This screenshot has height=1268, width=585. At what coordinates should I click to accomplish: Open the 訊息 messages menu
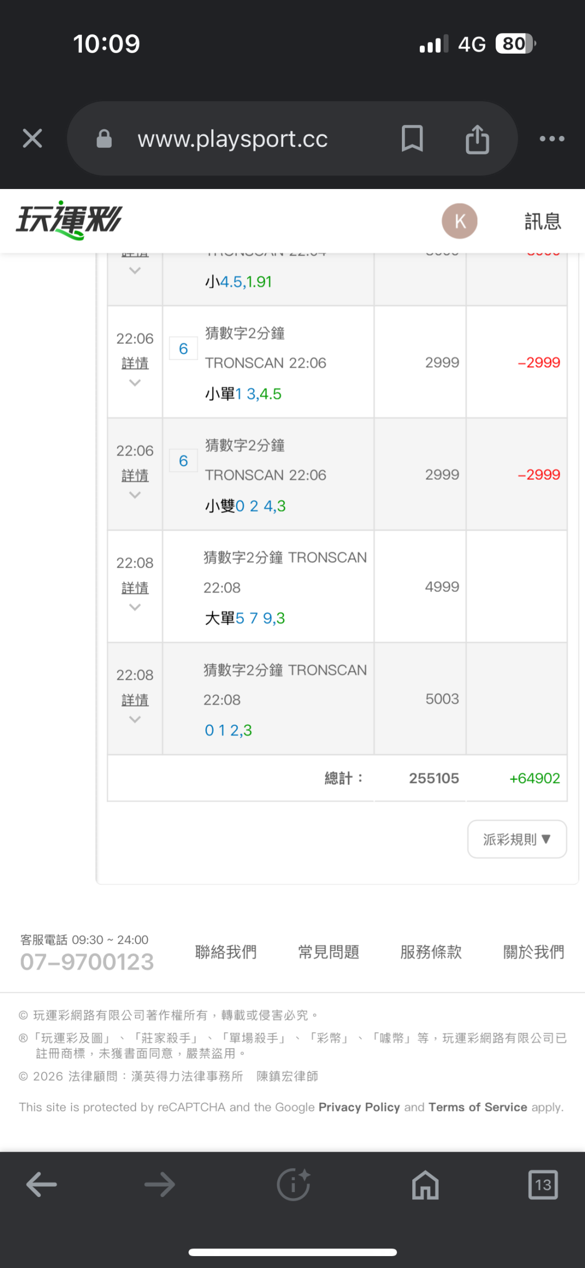[x=542, y=222]
